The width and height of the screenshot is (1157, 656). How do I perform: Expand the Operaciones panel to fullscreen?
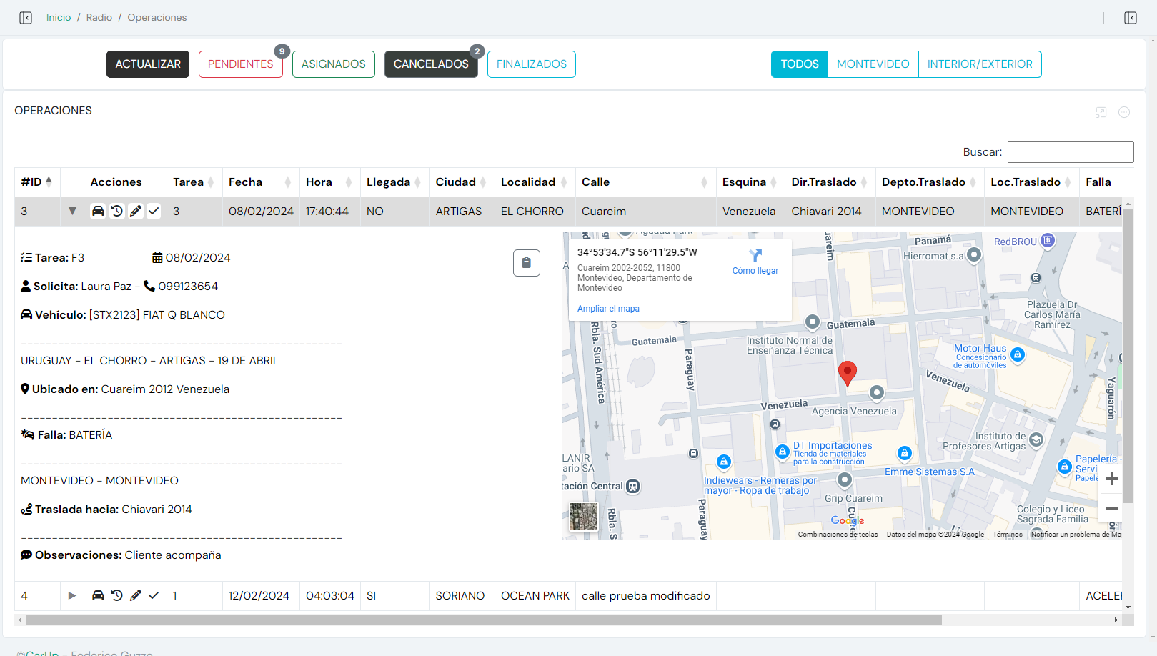[1101, 112]
